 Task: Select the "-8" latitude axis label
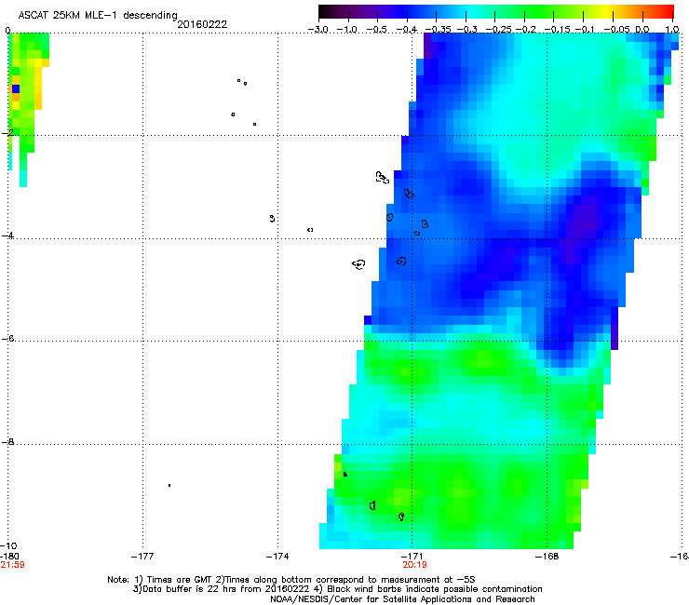point(7,441)
